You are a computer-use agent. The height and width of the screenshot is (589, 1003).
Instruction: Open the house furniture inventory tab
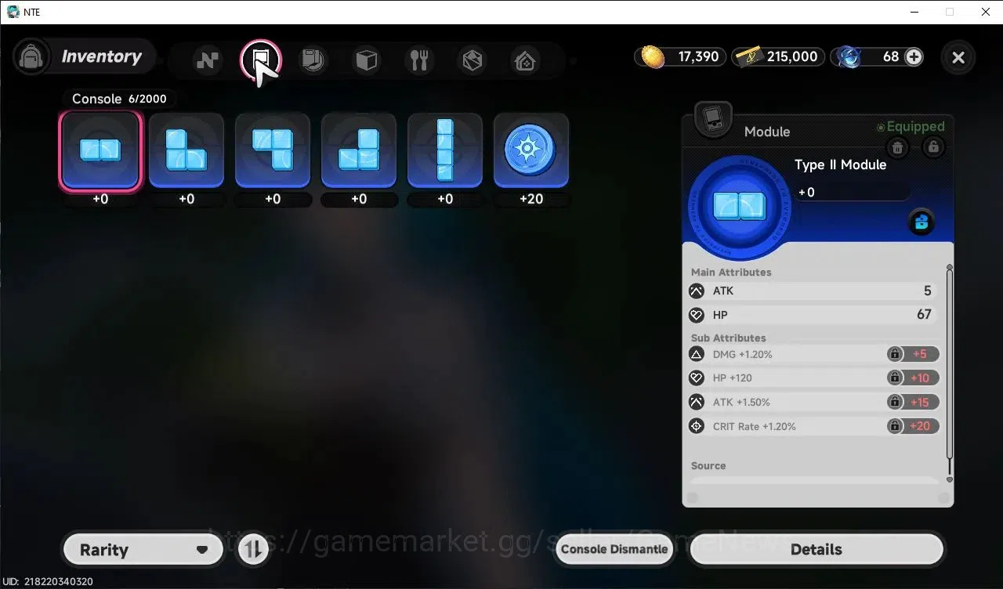tap(525, 60)
